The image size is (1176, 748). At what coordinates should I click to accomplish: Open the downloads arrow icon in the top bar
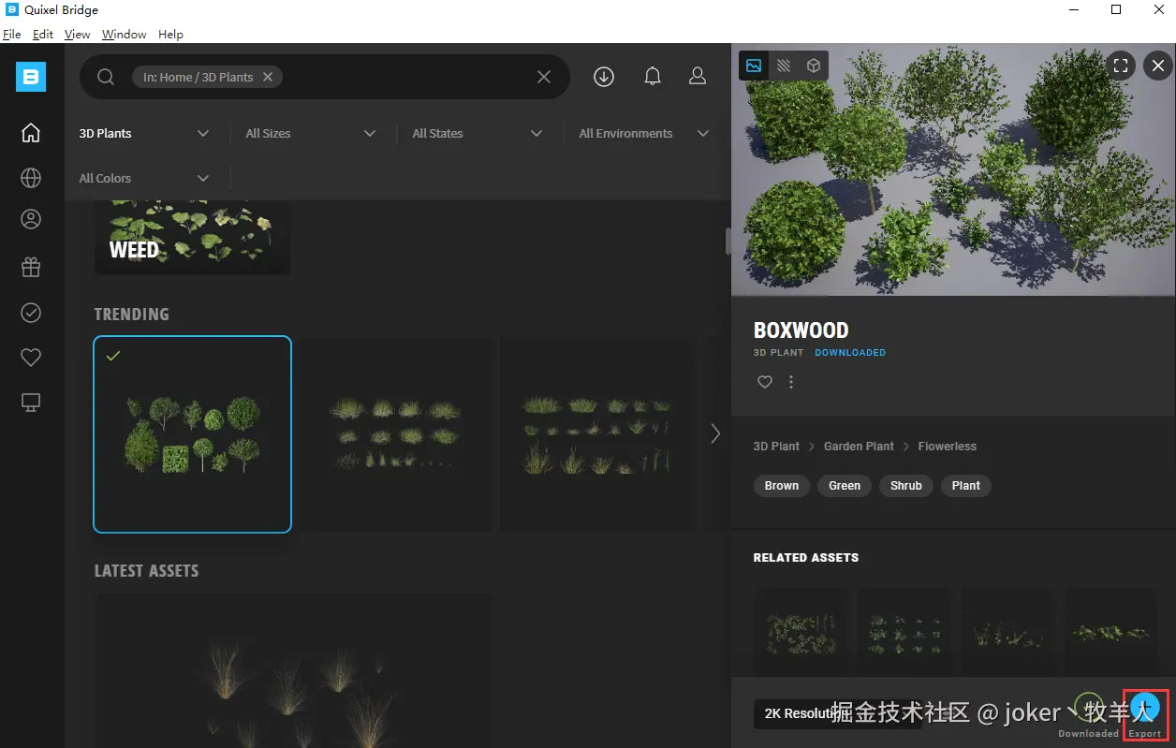pyautogui.click(x=604, y=77)
